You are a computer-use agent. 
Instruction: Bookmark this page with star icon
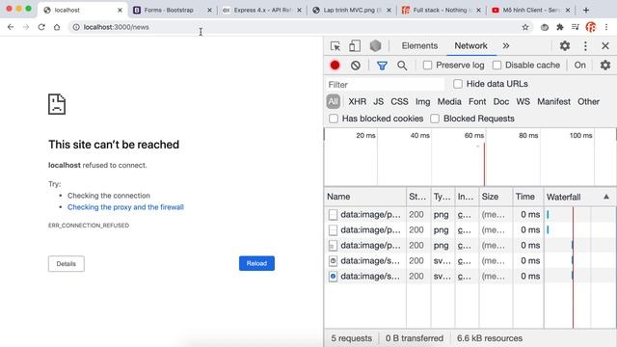tap(525, 27)
